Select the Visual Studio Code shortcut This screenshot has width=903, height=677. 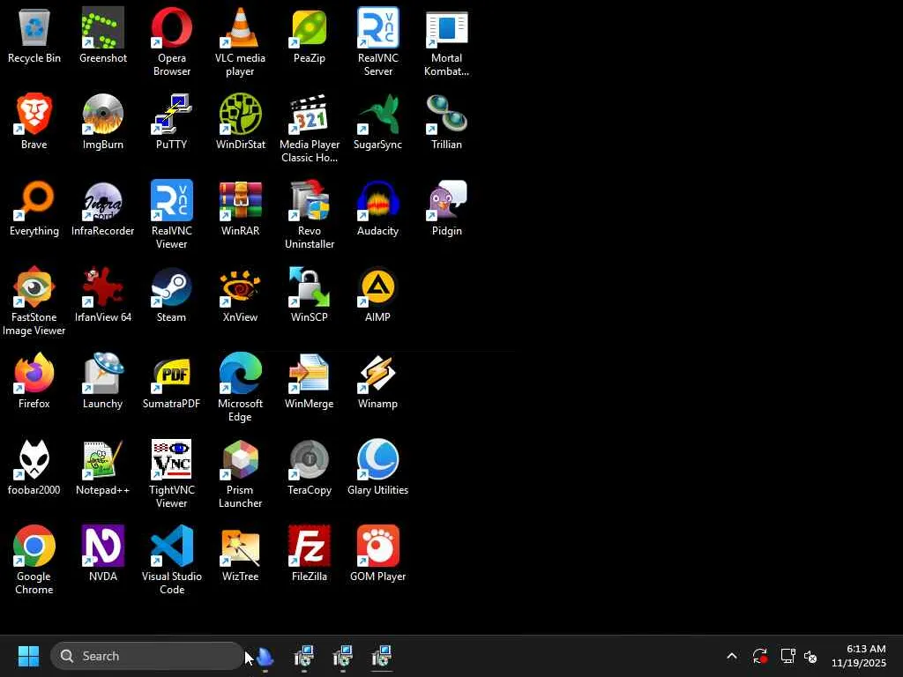[x=172, y=560]
